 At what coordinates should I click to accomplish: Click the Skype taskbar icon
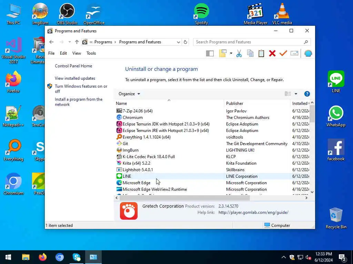(77, 257)
